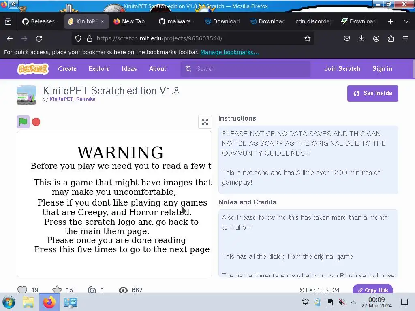Image resolution: width=415 pixels, height=311 pixels.
Task: Show site security padlock info
Action: coord(90,38)
